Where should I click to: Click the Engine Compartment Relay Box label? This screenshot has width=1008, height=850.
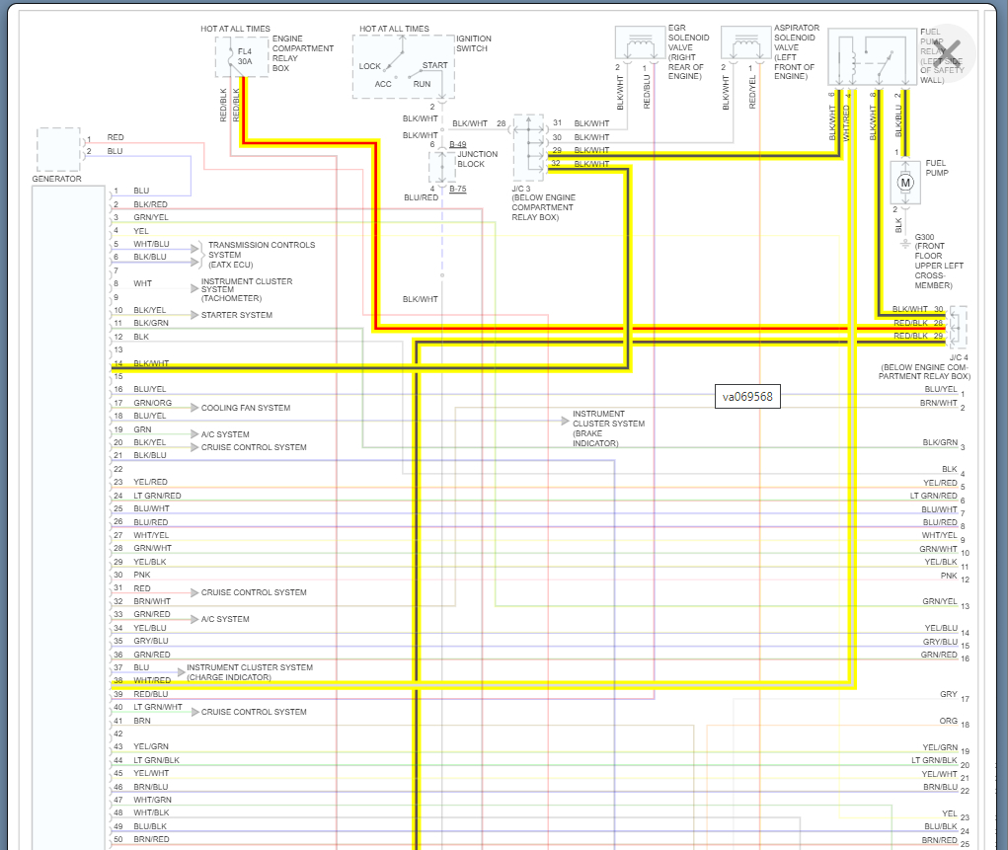[x=303, y=53]
